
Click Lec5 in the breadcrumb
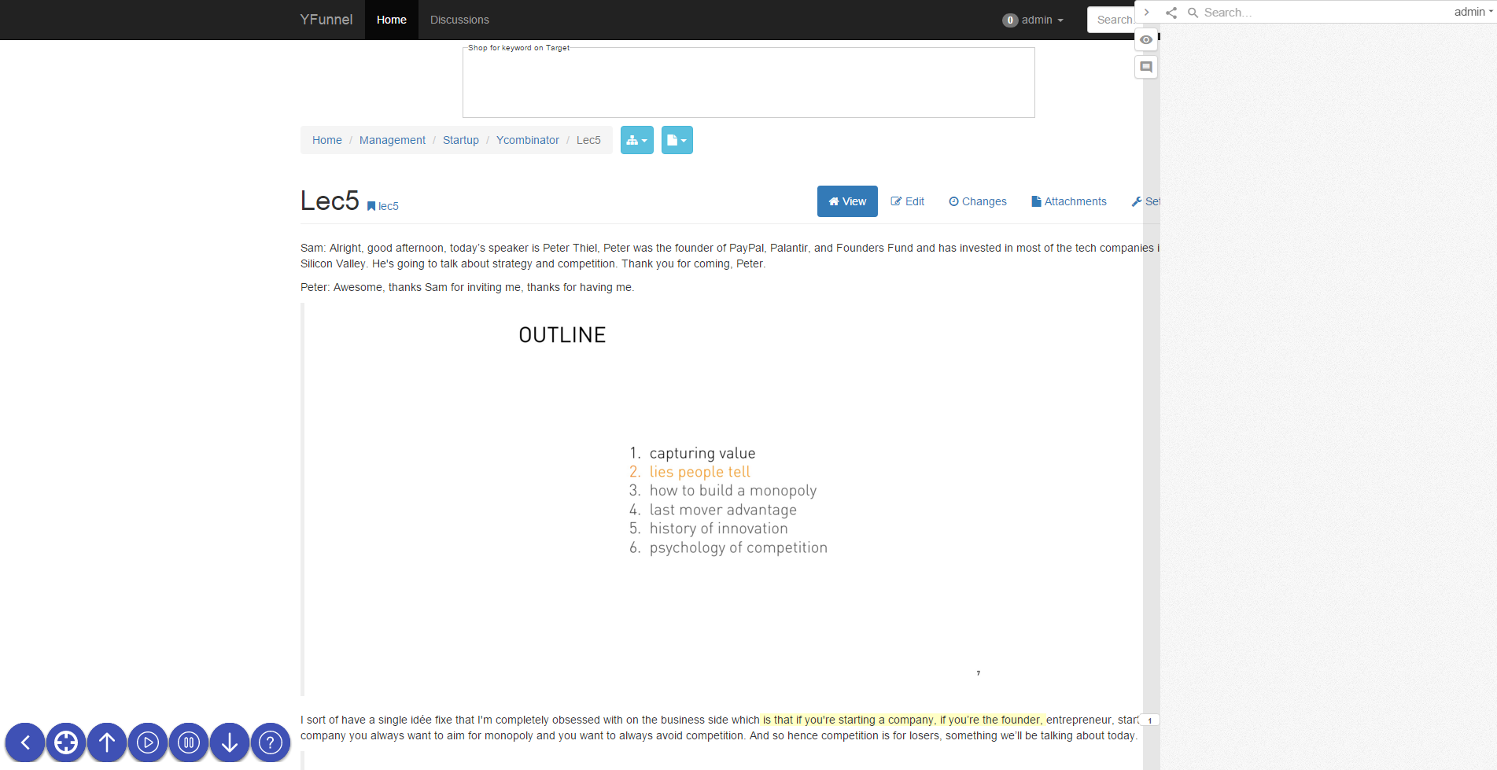point(588,140)
